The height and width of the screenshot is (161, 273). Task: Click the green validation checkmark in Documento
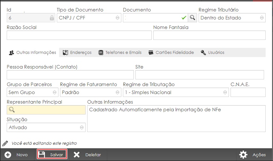pyautogui.click(x=184, y=18)
